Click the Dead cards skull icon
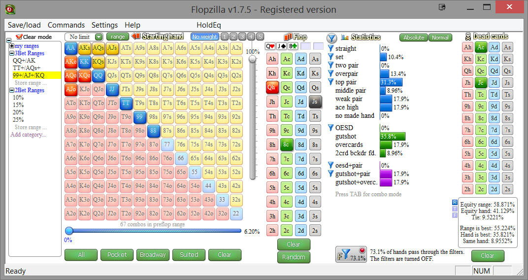 point(468,36)
